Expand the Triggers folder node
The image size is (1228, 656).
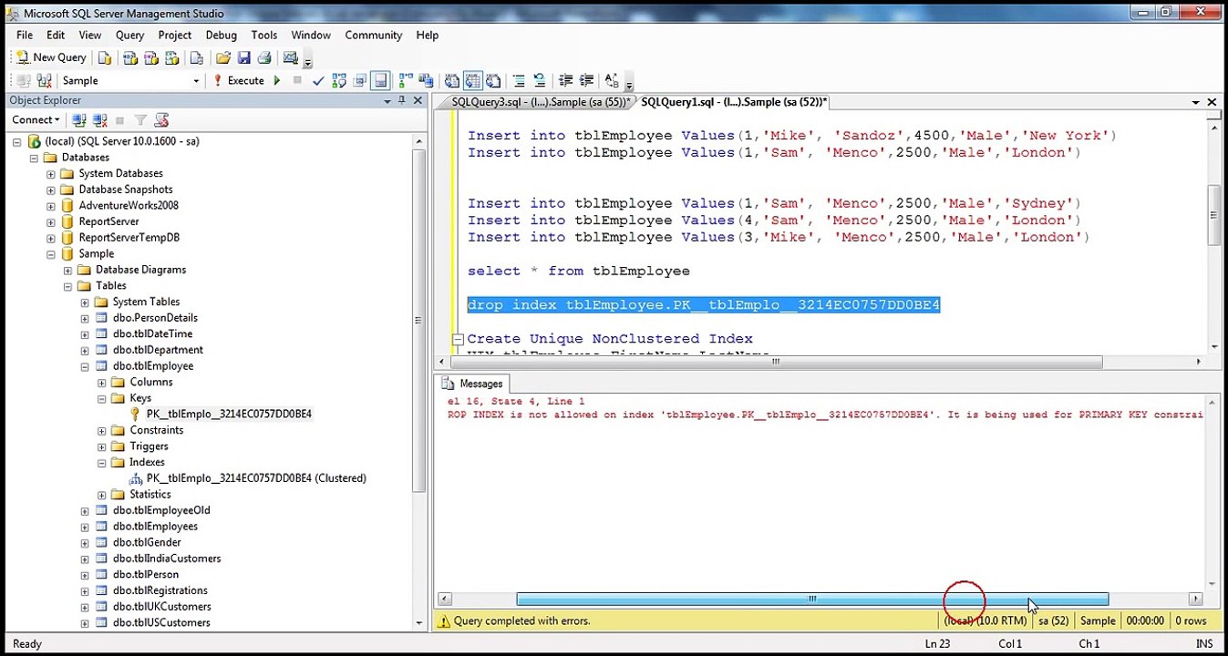(x=102, y=446)
